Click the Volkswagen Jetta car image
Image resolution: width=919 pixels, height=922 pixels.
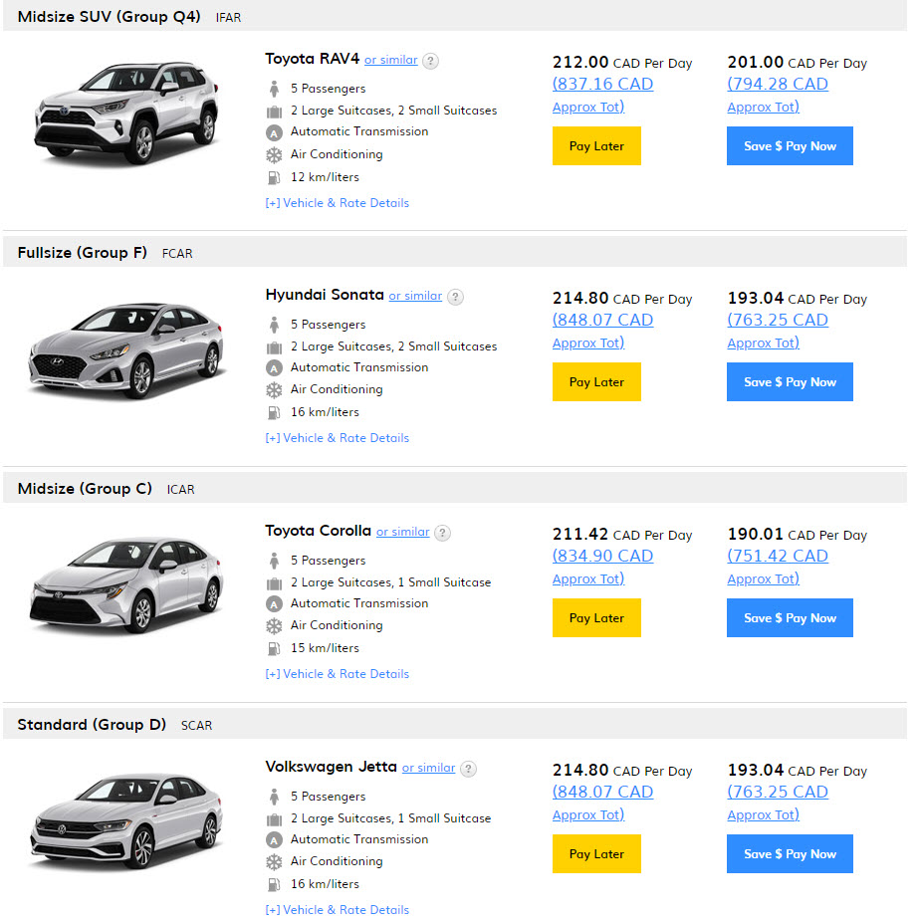125,819
